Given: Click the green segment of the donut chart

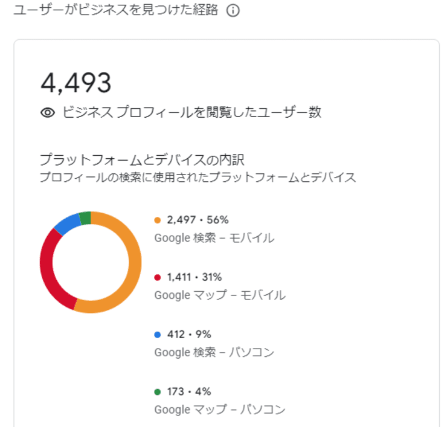Looking at the screenshot, I should [85, 217].
